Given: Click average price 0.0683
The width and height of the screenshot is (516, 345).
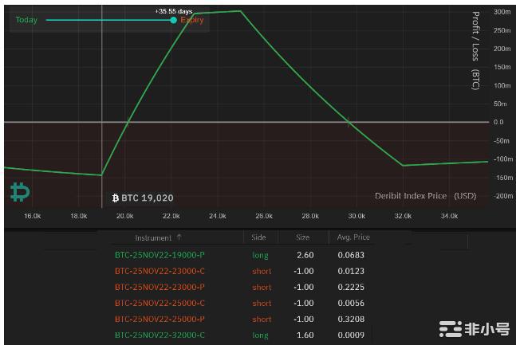Looking at the screenshot, I should pos(351,255).
